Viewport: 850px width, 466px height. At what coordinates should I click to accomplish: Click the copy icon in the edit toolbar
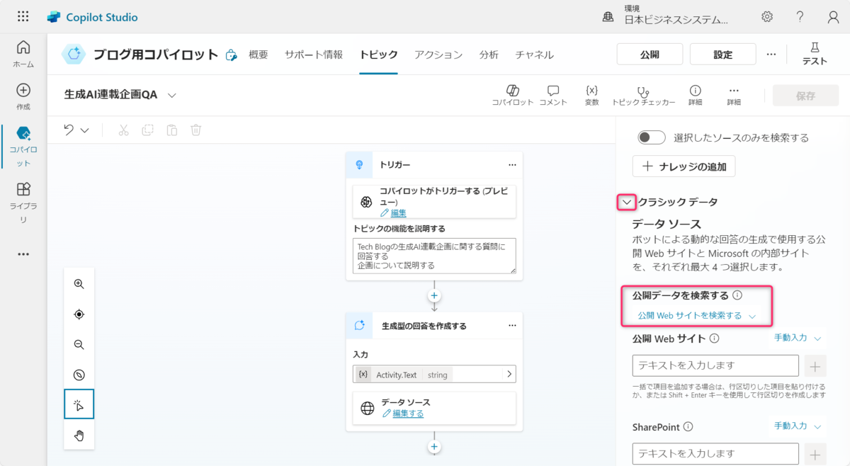[147, 130]
